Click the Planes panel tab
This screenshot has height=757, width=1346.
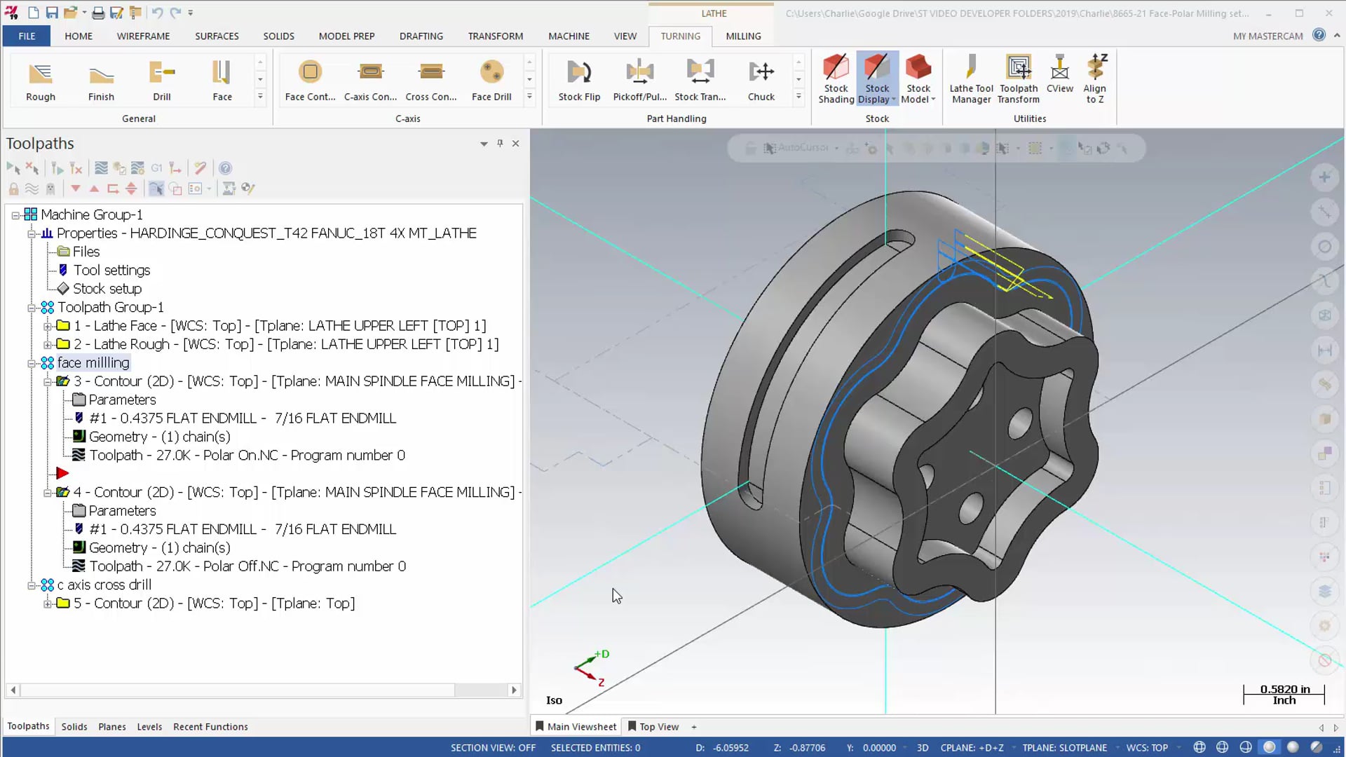(111, 726)
